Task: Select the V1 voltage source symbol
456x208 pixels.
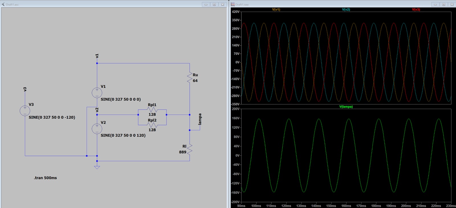Action: (x=97, y=93)
